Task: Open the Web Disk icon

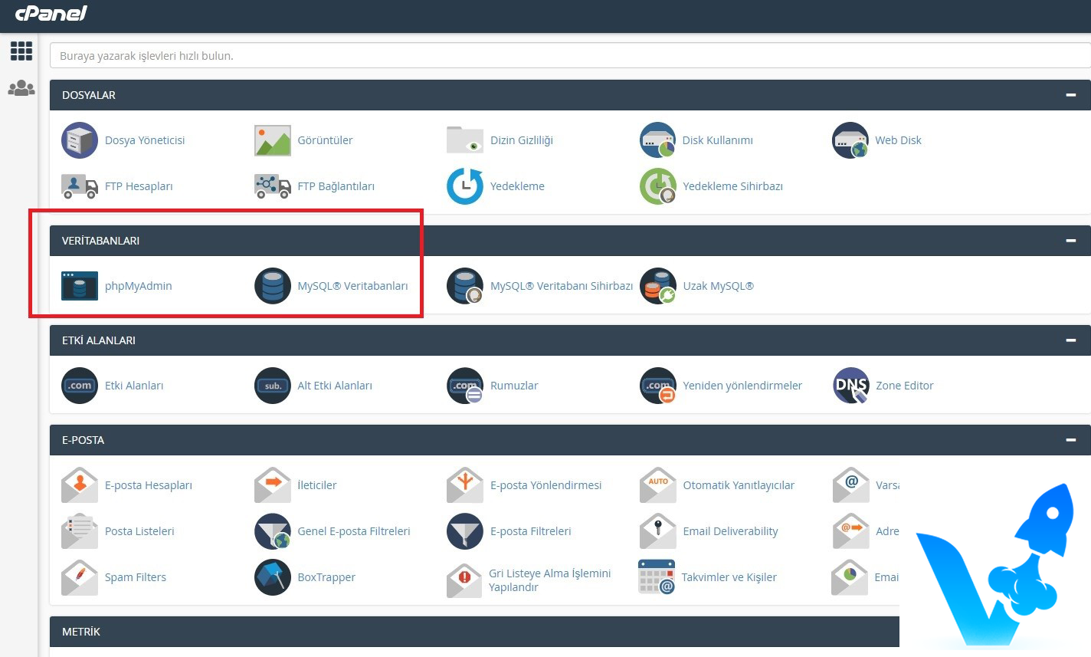Action: pyautogui.click(x=850, y=140)
